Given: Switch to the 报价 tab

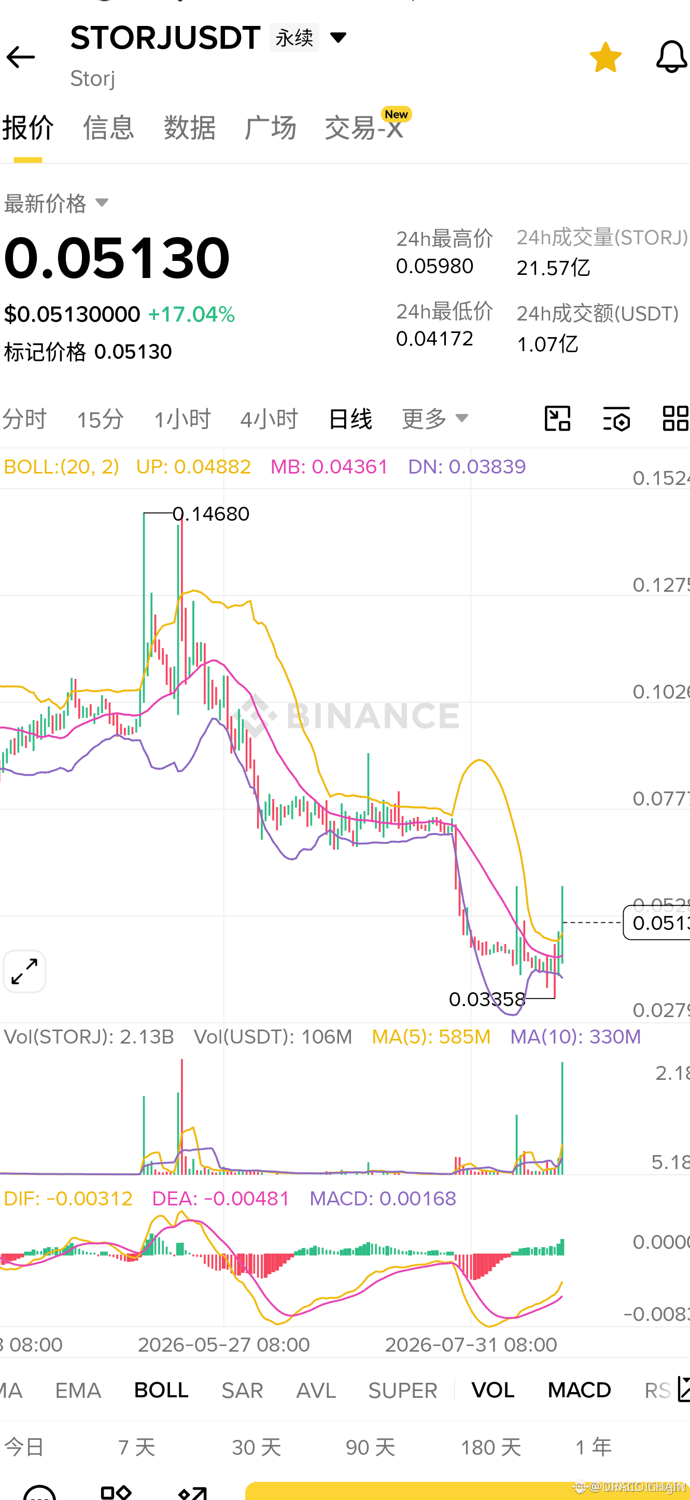Looking at the screenshot, I should coord(28,128).
